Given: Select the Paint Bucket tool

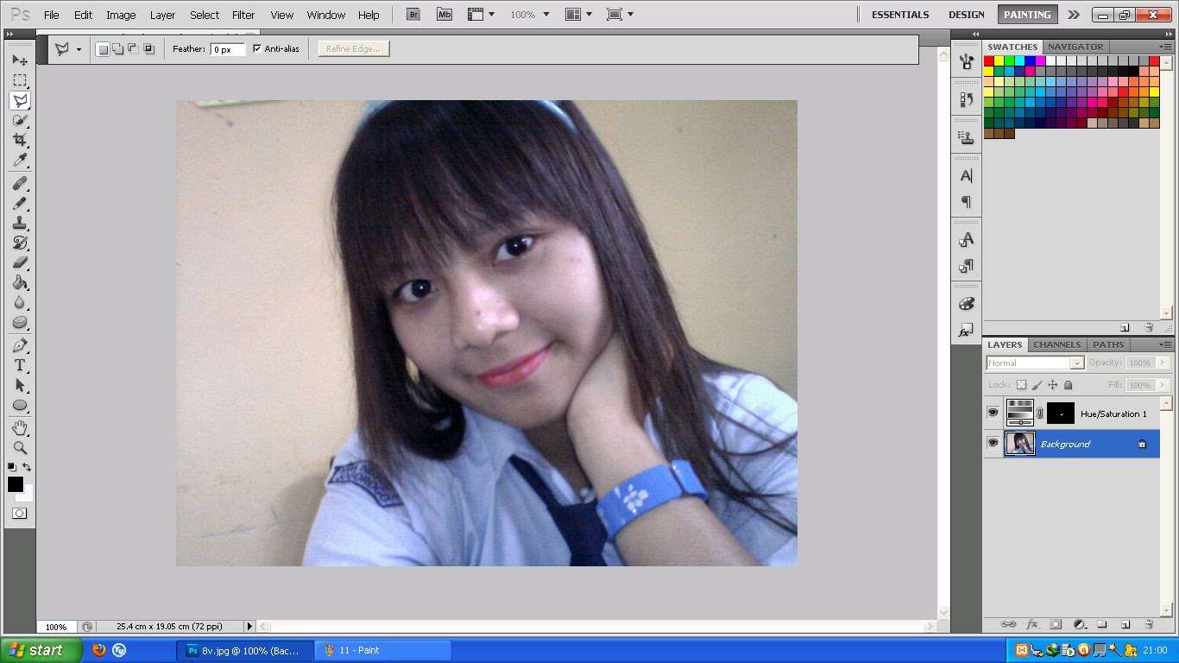Looking at the screenshot, I should point(19,282).
